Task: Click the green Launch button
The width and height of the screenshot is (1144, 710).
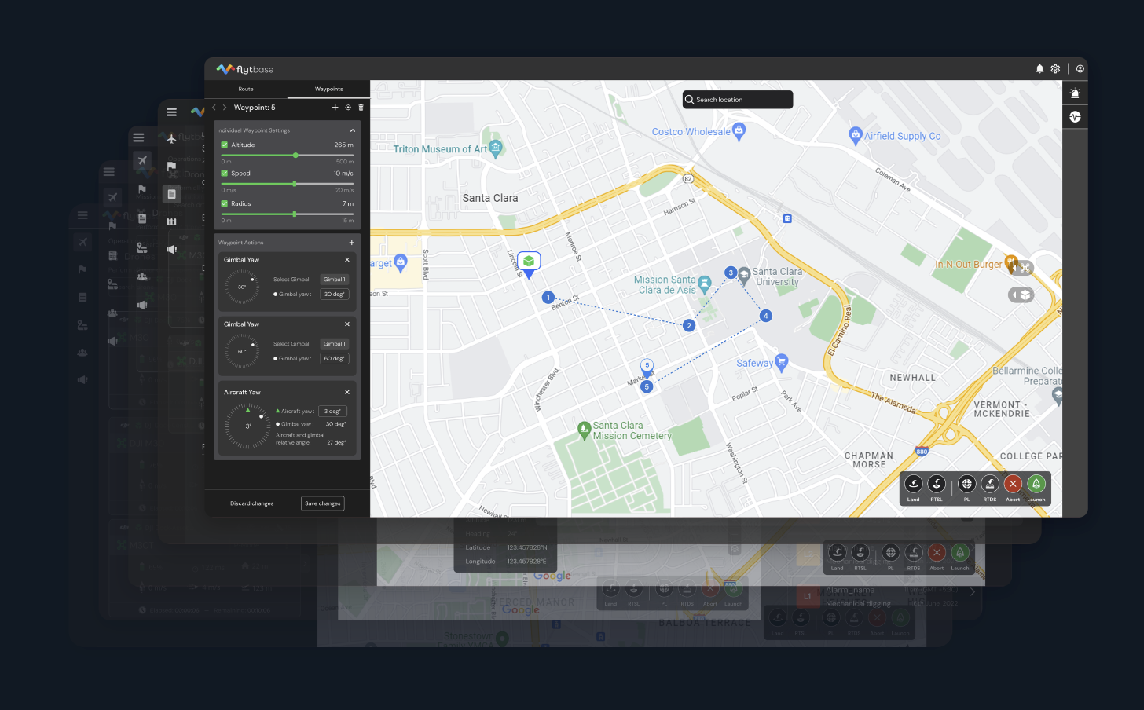Action: coord(1036,484)
